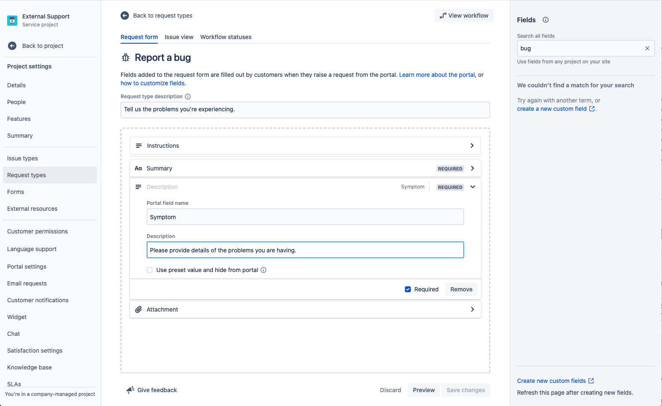This screenshot has height=406, width=662.
Task: Expand the Attachment field row chevron
Action: point(473,309)
